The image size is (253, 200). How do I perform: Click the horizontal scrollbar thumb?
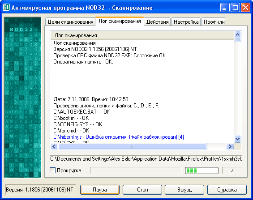(x=133, y=147)
